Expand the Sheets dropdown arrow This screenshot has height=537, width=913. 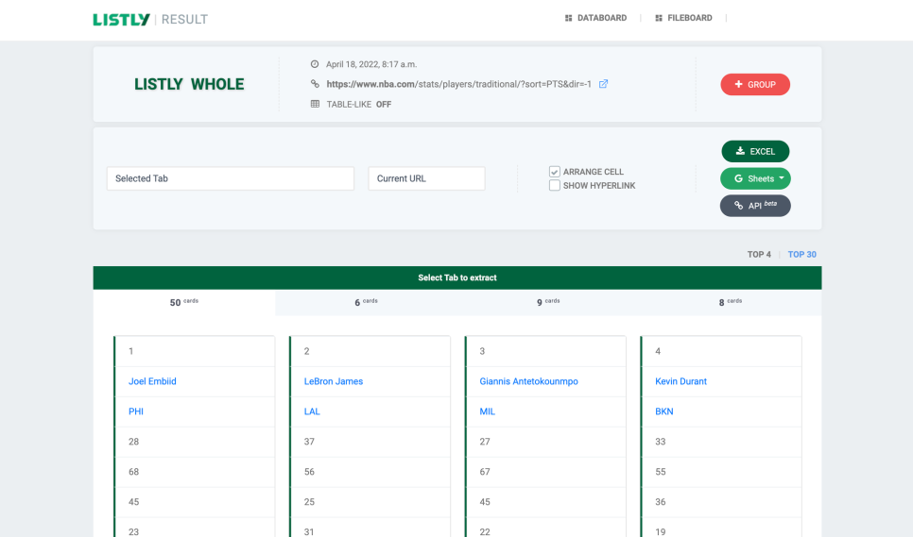[x=782, y=177]
